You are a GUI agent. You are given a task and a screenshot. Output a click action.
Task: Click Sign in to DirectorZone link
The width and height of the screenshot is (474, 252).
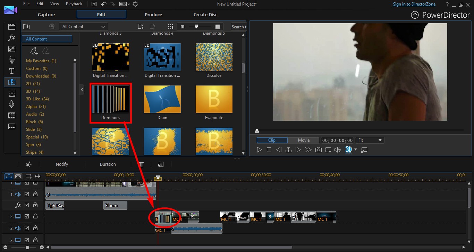pyautogui.click(x=414, y=4)
